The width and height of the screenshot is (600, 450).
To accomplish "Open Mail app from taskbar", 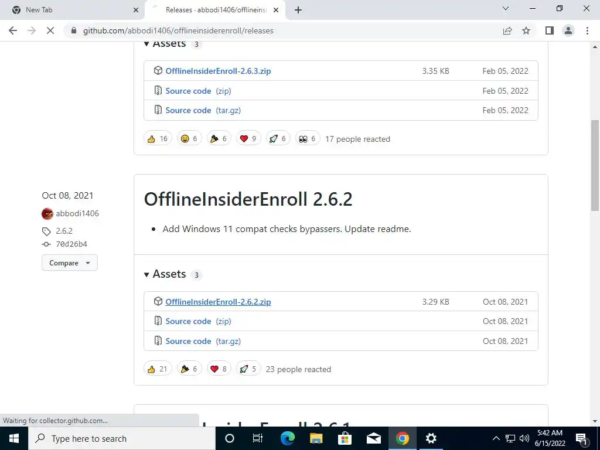I will (x=373, y=438).
